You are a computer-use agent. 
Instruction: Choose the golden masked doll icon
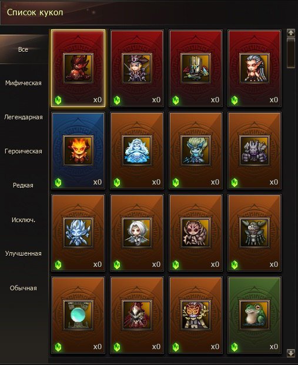[x=196, y=315]
